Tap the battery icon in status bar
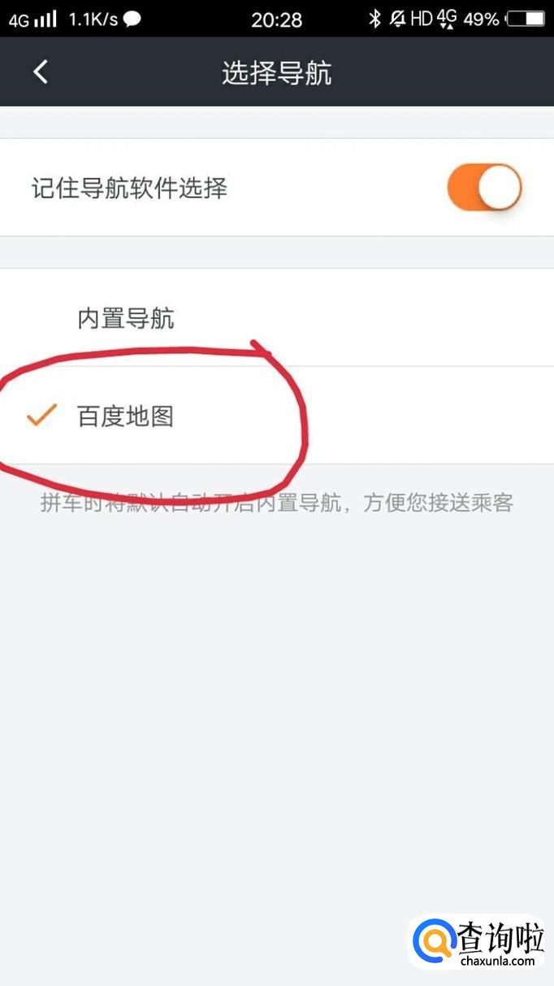This screenshot has width=554, height=986. [526, 19]
